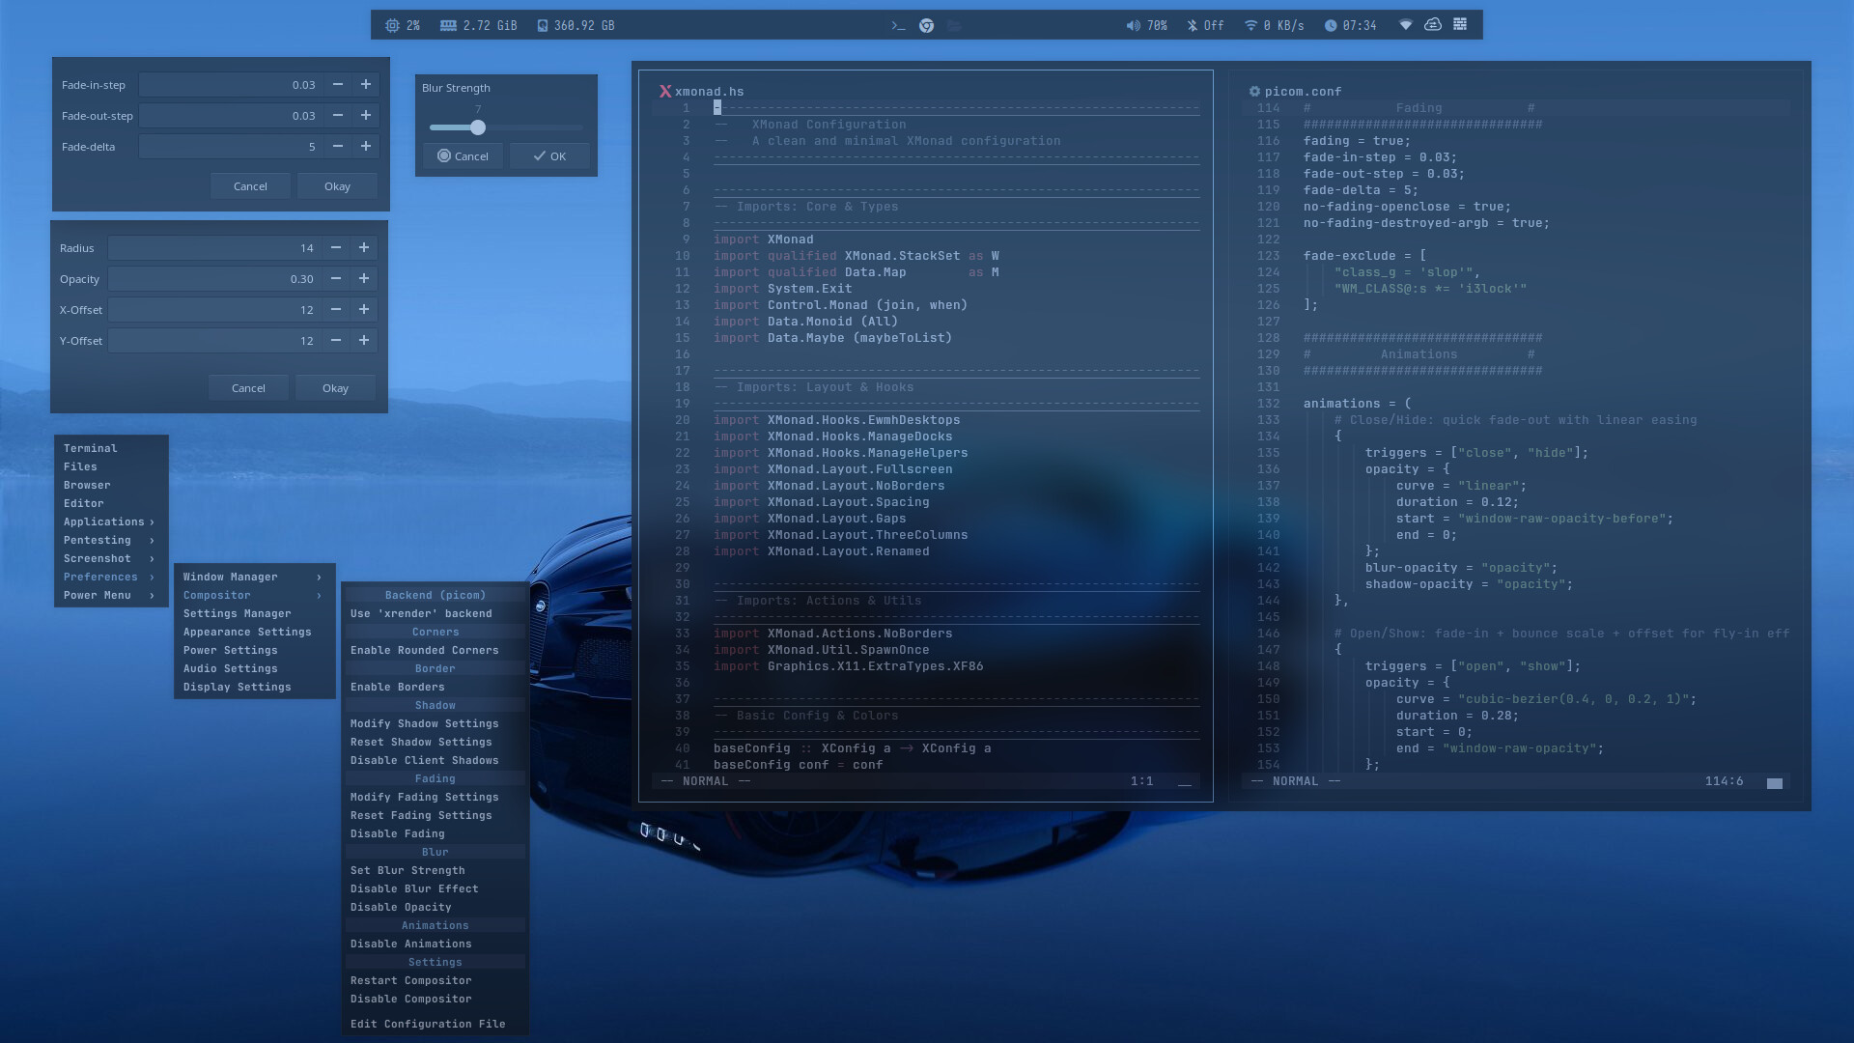This screenshot has height=1043, width=1854.
Task: Open the grid layout icon at the bar's end
Action: click(x=1460, y=25)
